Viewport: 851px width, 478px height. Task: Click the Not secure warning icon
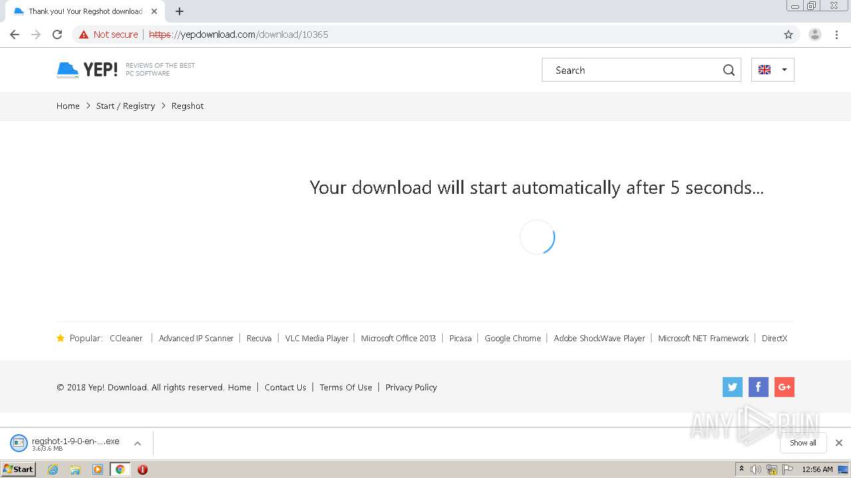click(x=84, y=35)
